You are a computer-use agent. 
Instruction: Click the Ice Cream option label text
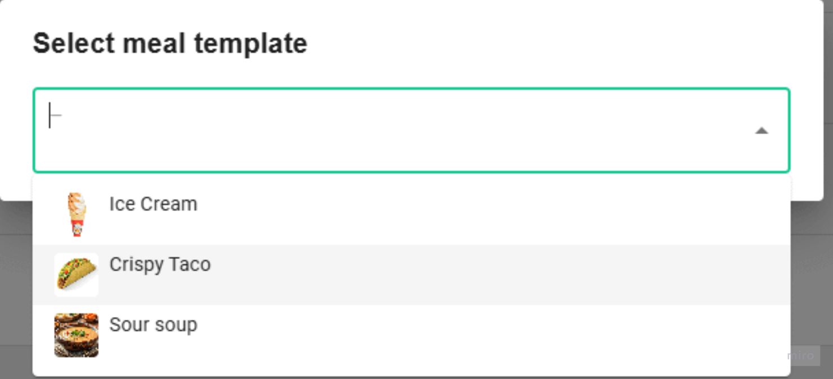coord(154,204)
